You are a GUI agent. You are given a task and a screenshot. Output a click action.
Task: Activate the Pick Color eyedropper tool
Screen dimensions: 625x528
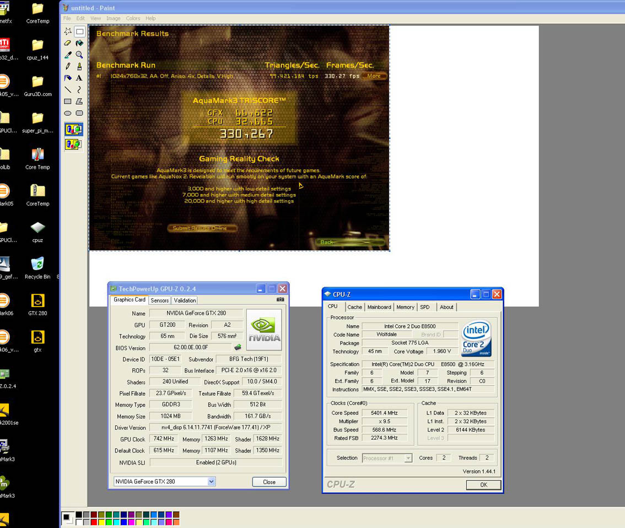pos(68,55)
